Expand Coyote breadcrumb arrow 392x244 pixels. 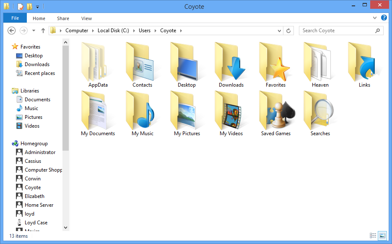pos(181,31)
